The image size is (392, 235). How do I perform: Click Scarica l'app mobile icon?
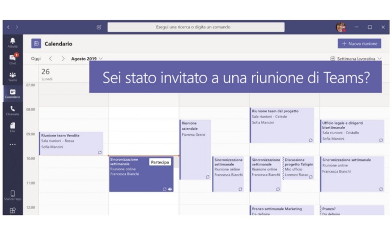click(x=13, y=195)
